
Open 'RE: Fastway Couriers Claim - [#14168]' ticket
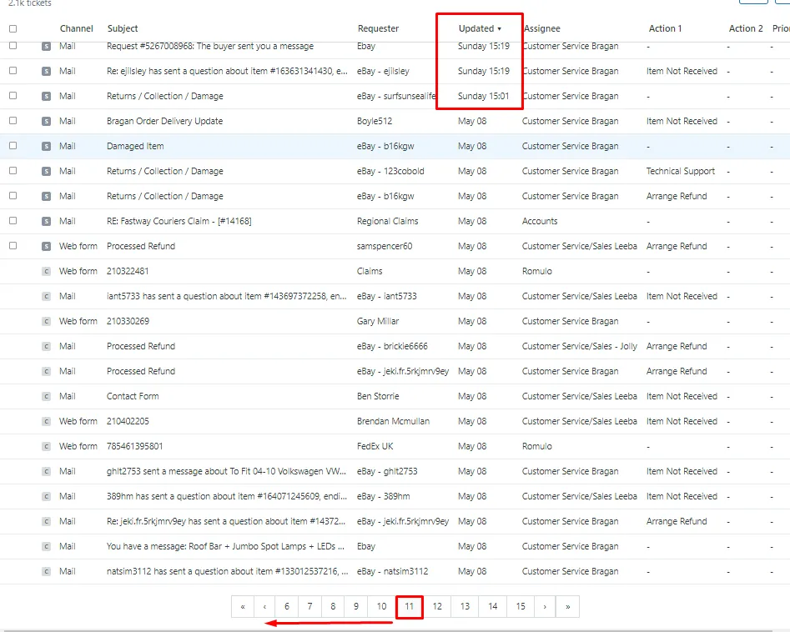coord(179,221)
